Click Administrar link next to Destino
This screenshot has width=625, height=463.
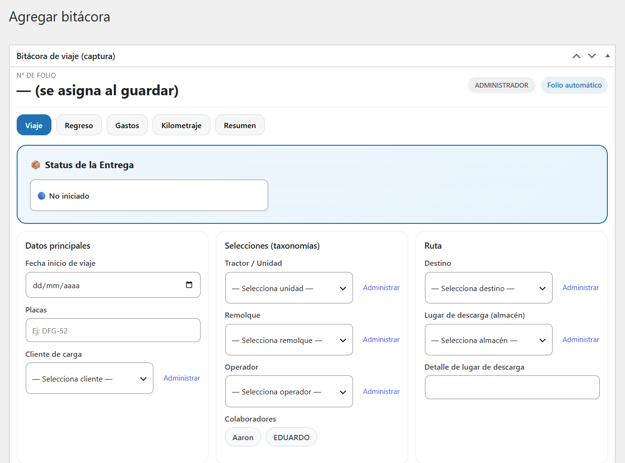click(581, 288)
